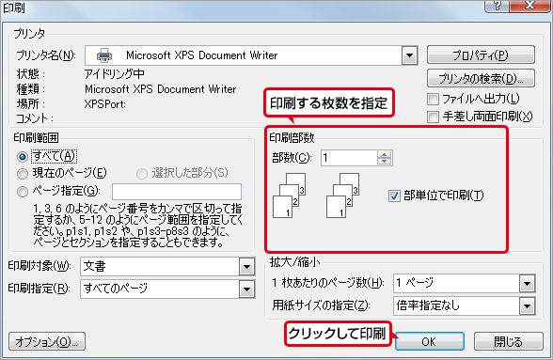Click the ページ指定 page range input field

pos(177,192)
